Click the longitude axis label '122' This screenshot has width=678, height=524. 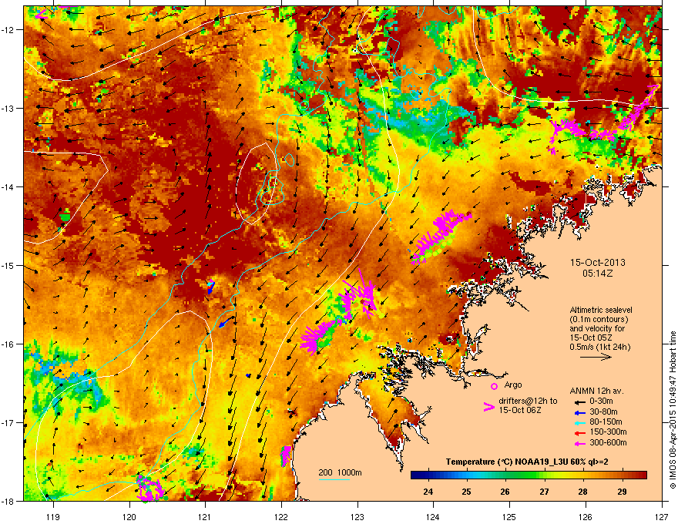(x=281, y=516)
